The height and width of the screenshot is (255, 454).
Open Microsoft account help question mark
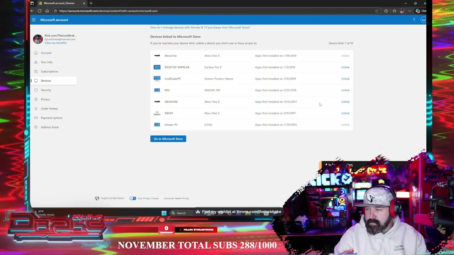click(x=414, y=20)
